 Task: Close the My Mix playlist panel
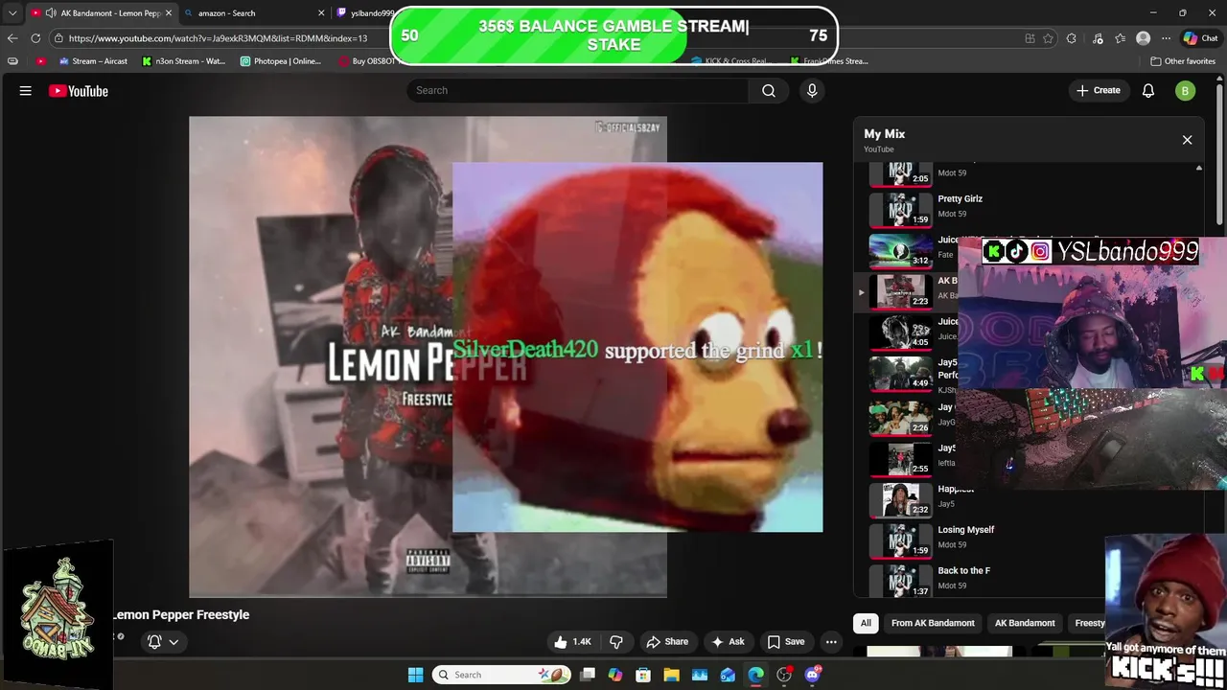(x=1187, y=140)
